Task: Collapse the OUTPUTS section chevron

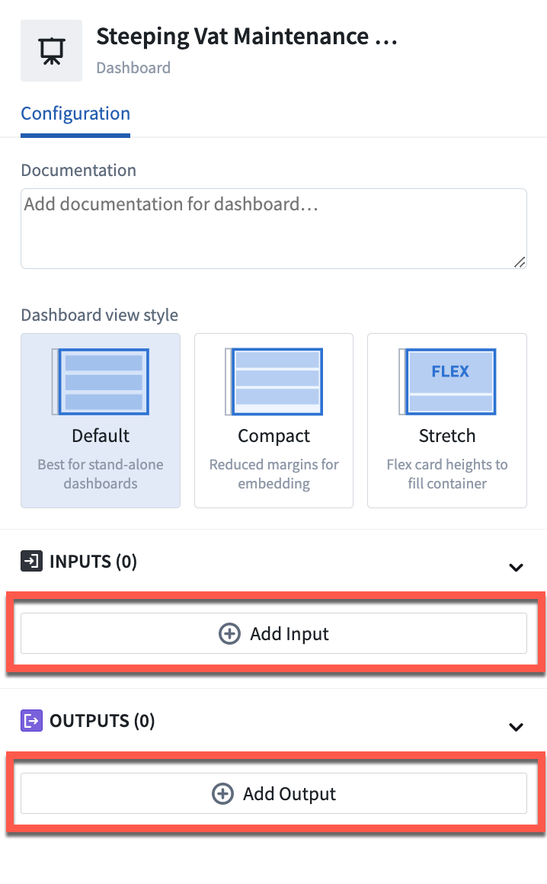Action: [516, 727]
